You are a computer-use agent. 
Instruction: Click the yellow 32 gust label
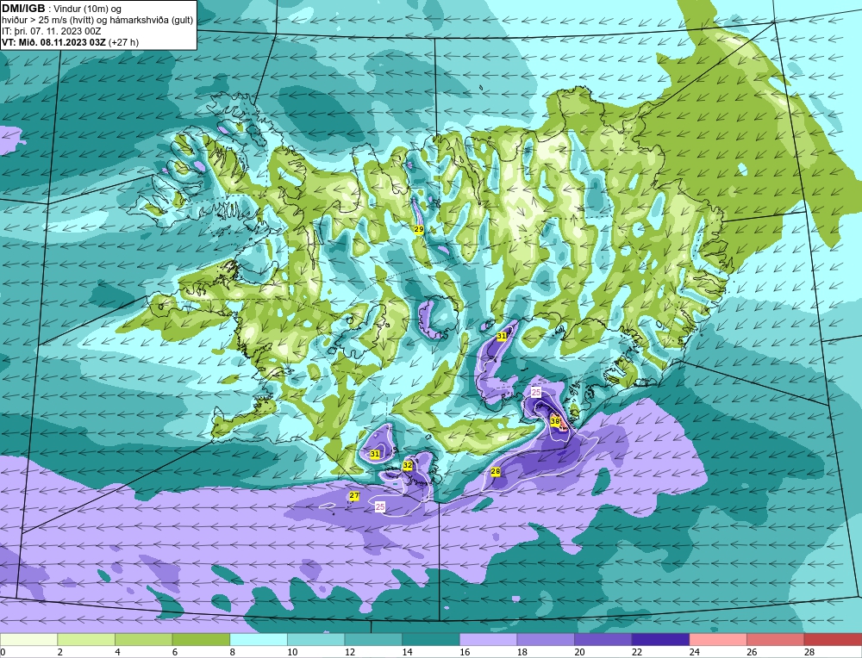(x=408, y=466)
